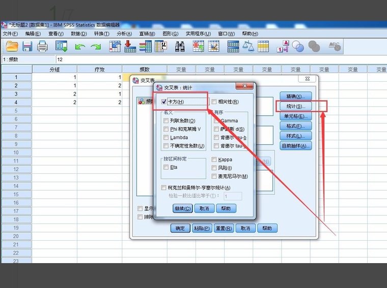Viewport: 387px width, 288px height.
Task: Open the 查看(V) menu
Action: tap(56, 34)
